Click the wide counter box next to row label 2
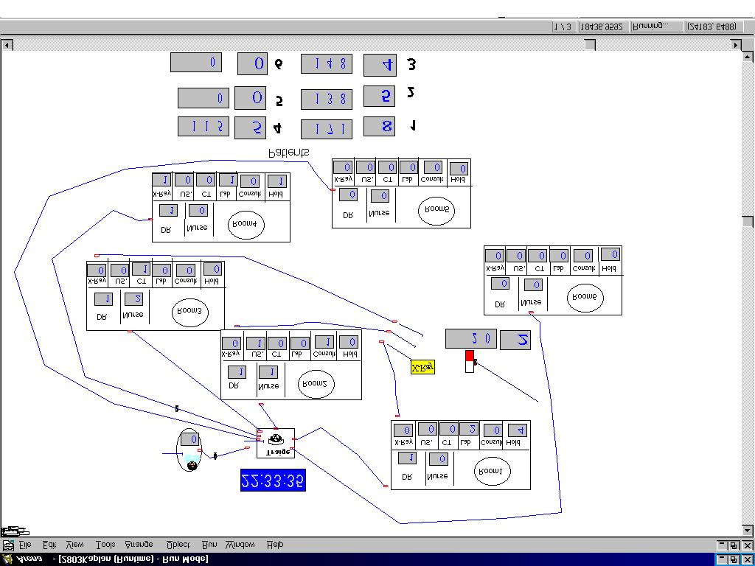The image size is (755, 566). click(x=327, y=99)
